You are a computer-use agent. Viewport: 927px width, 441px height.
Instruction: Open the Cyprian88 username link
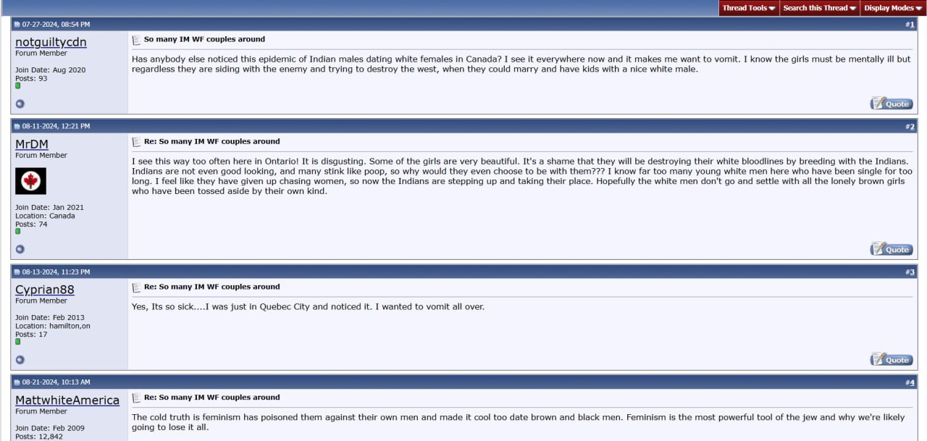(45, 290)
